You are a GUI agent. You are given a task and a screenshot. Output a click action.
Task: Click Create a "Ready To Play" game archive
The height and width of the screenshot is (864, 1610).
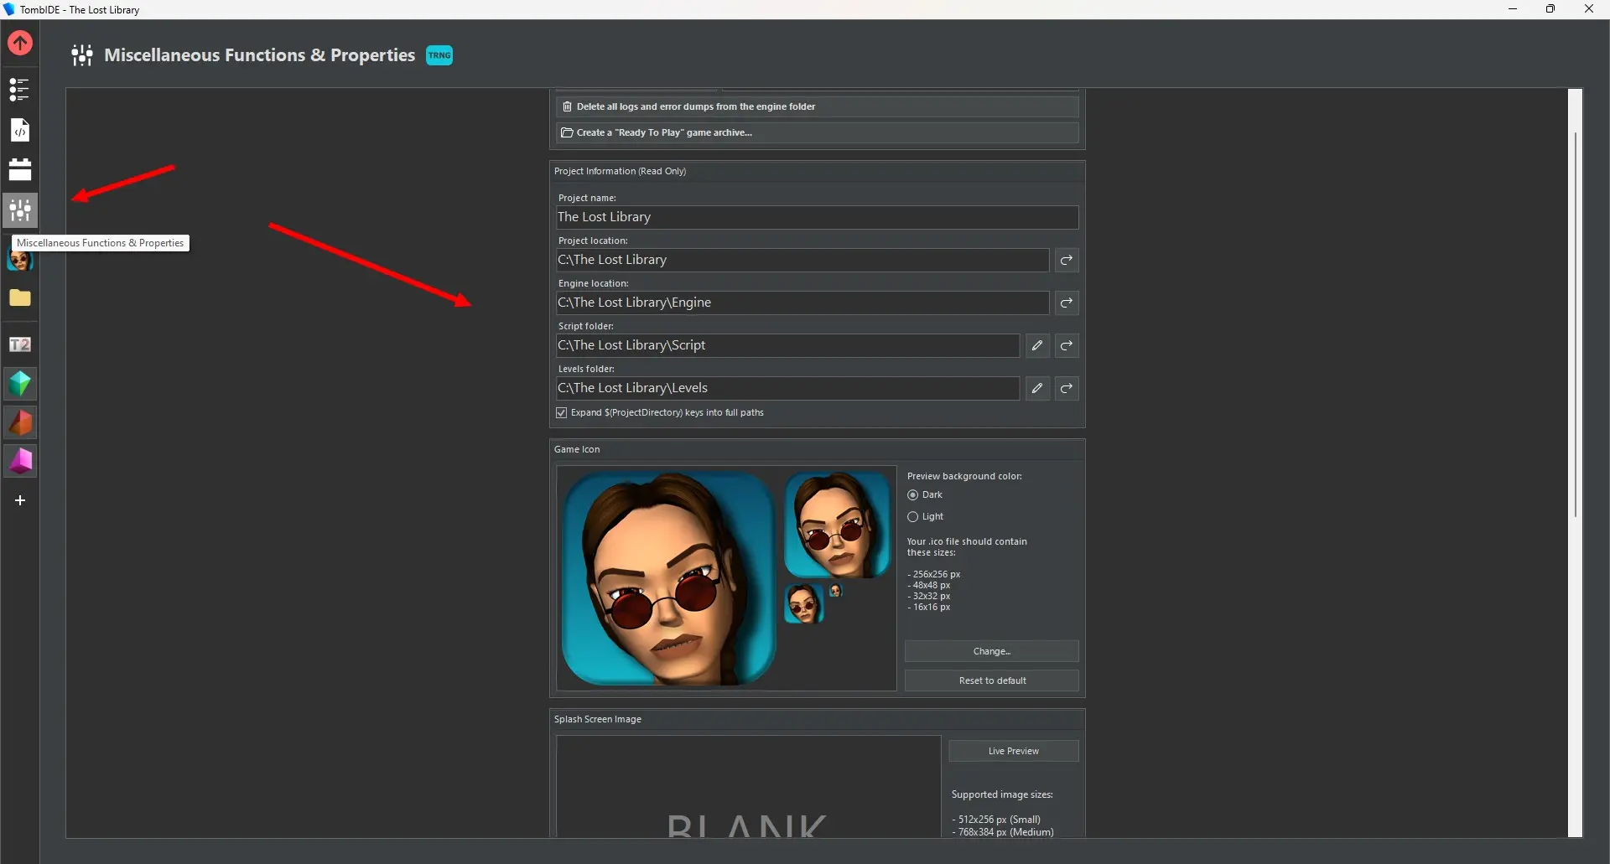pyautogui.click(x=817, y=132)
